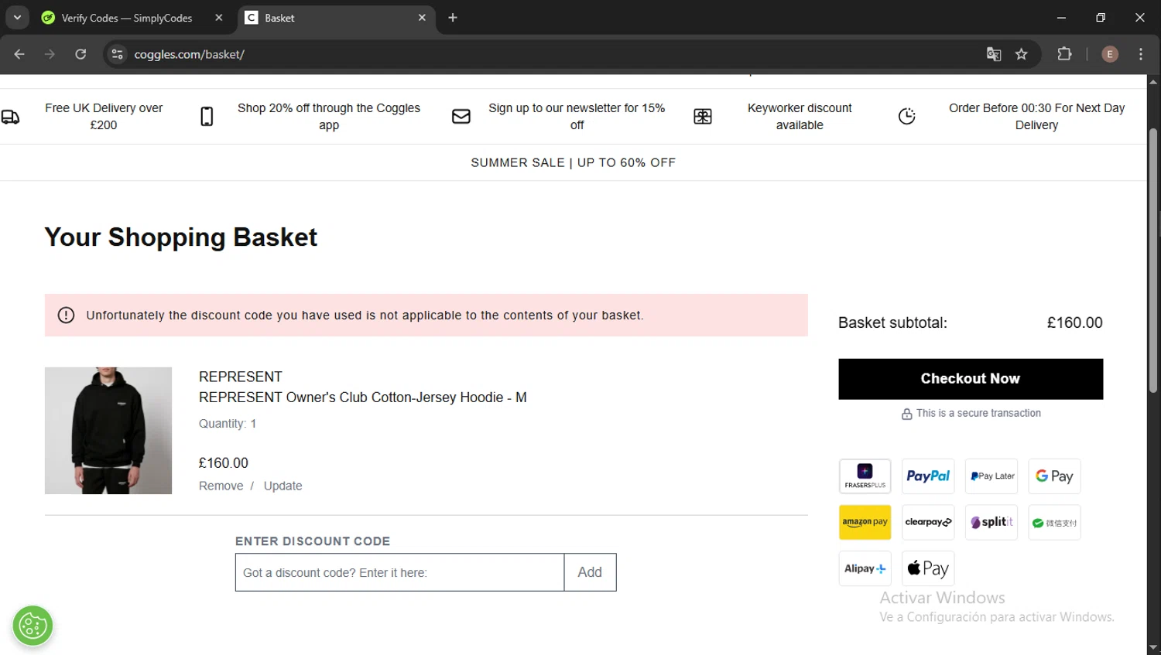Select the Amazon Pay icon

[x=865, y=522]
